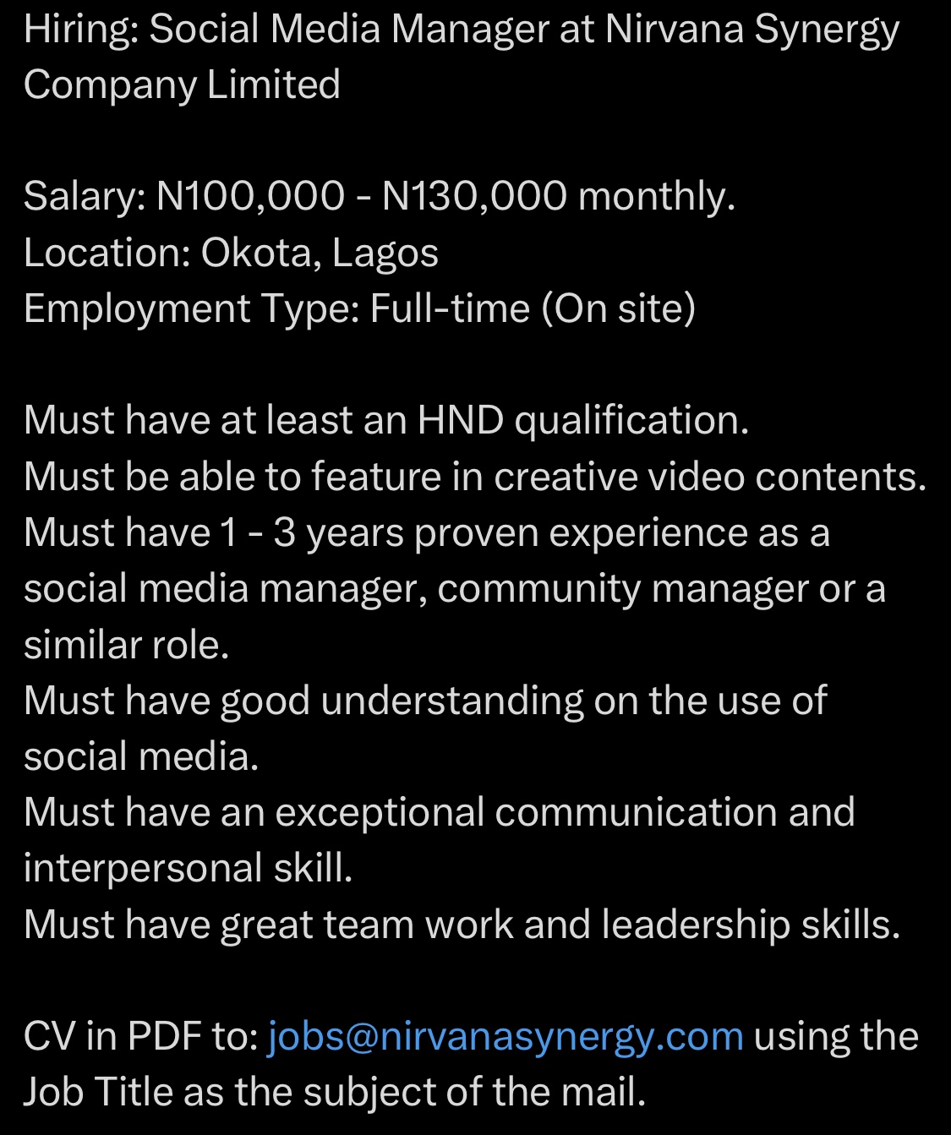Click the 'using the' text after the email

click(835, 1036)
